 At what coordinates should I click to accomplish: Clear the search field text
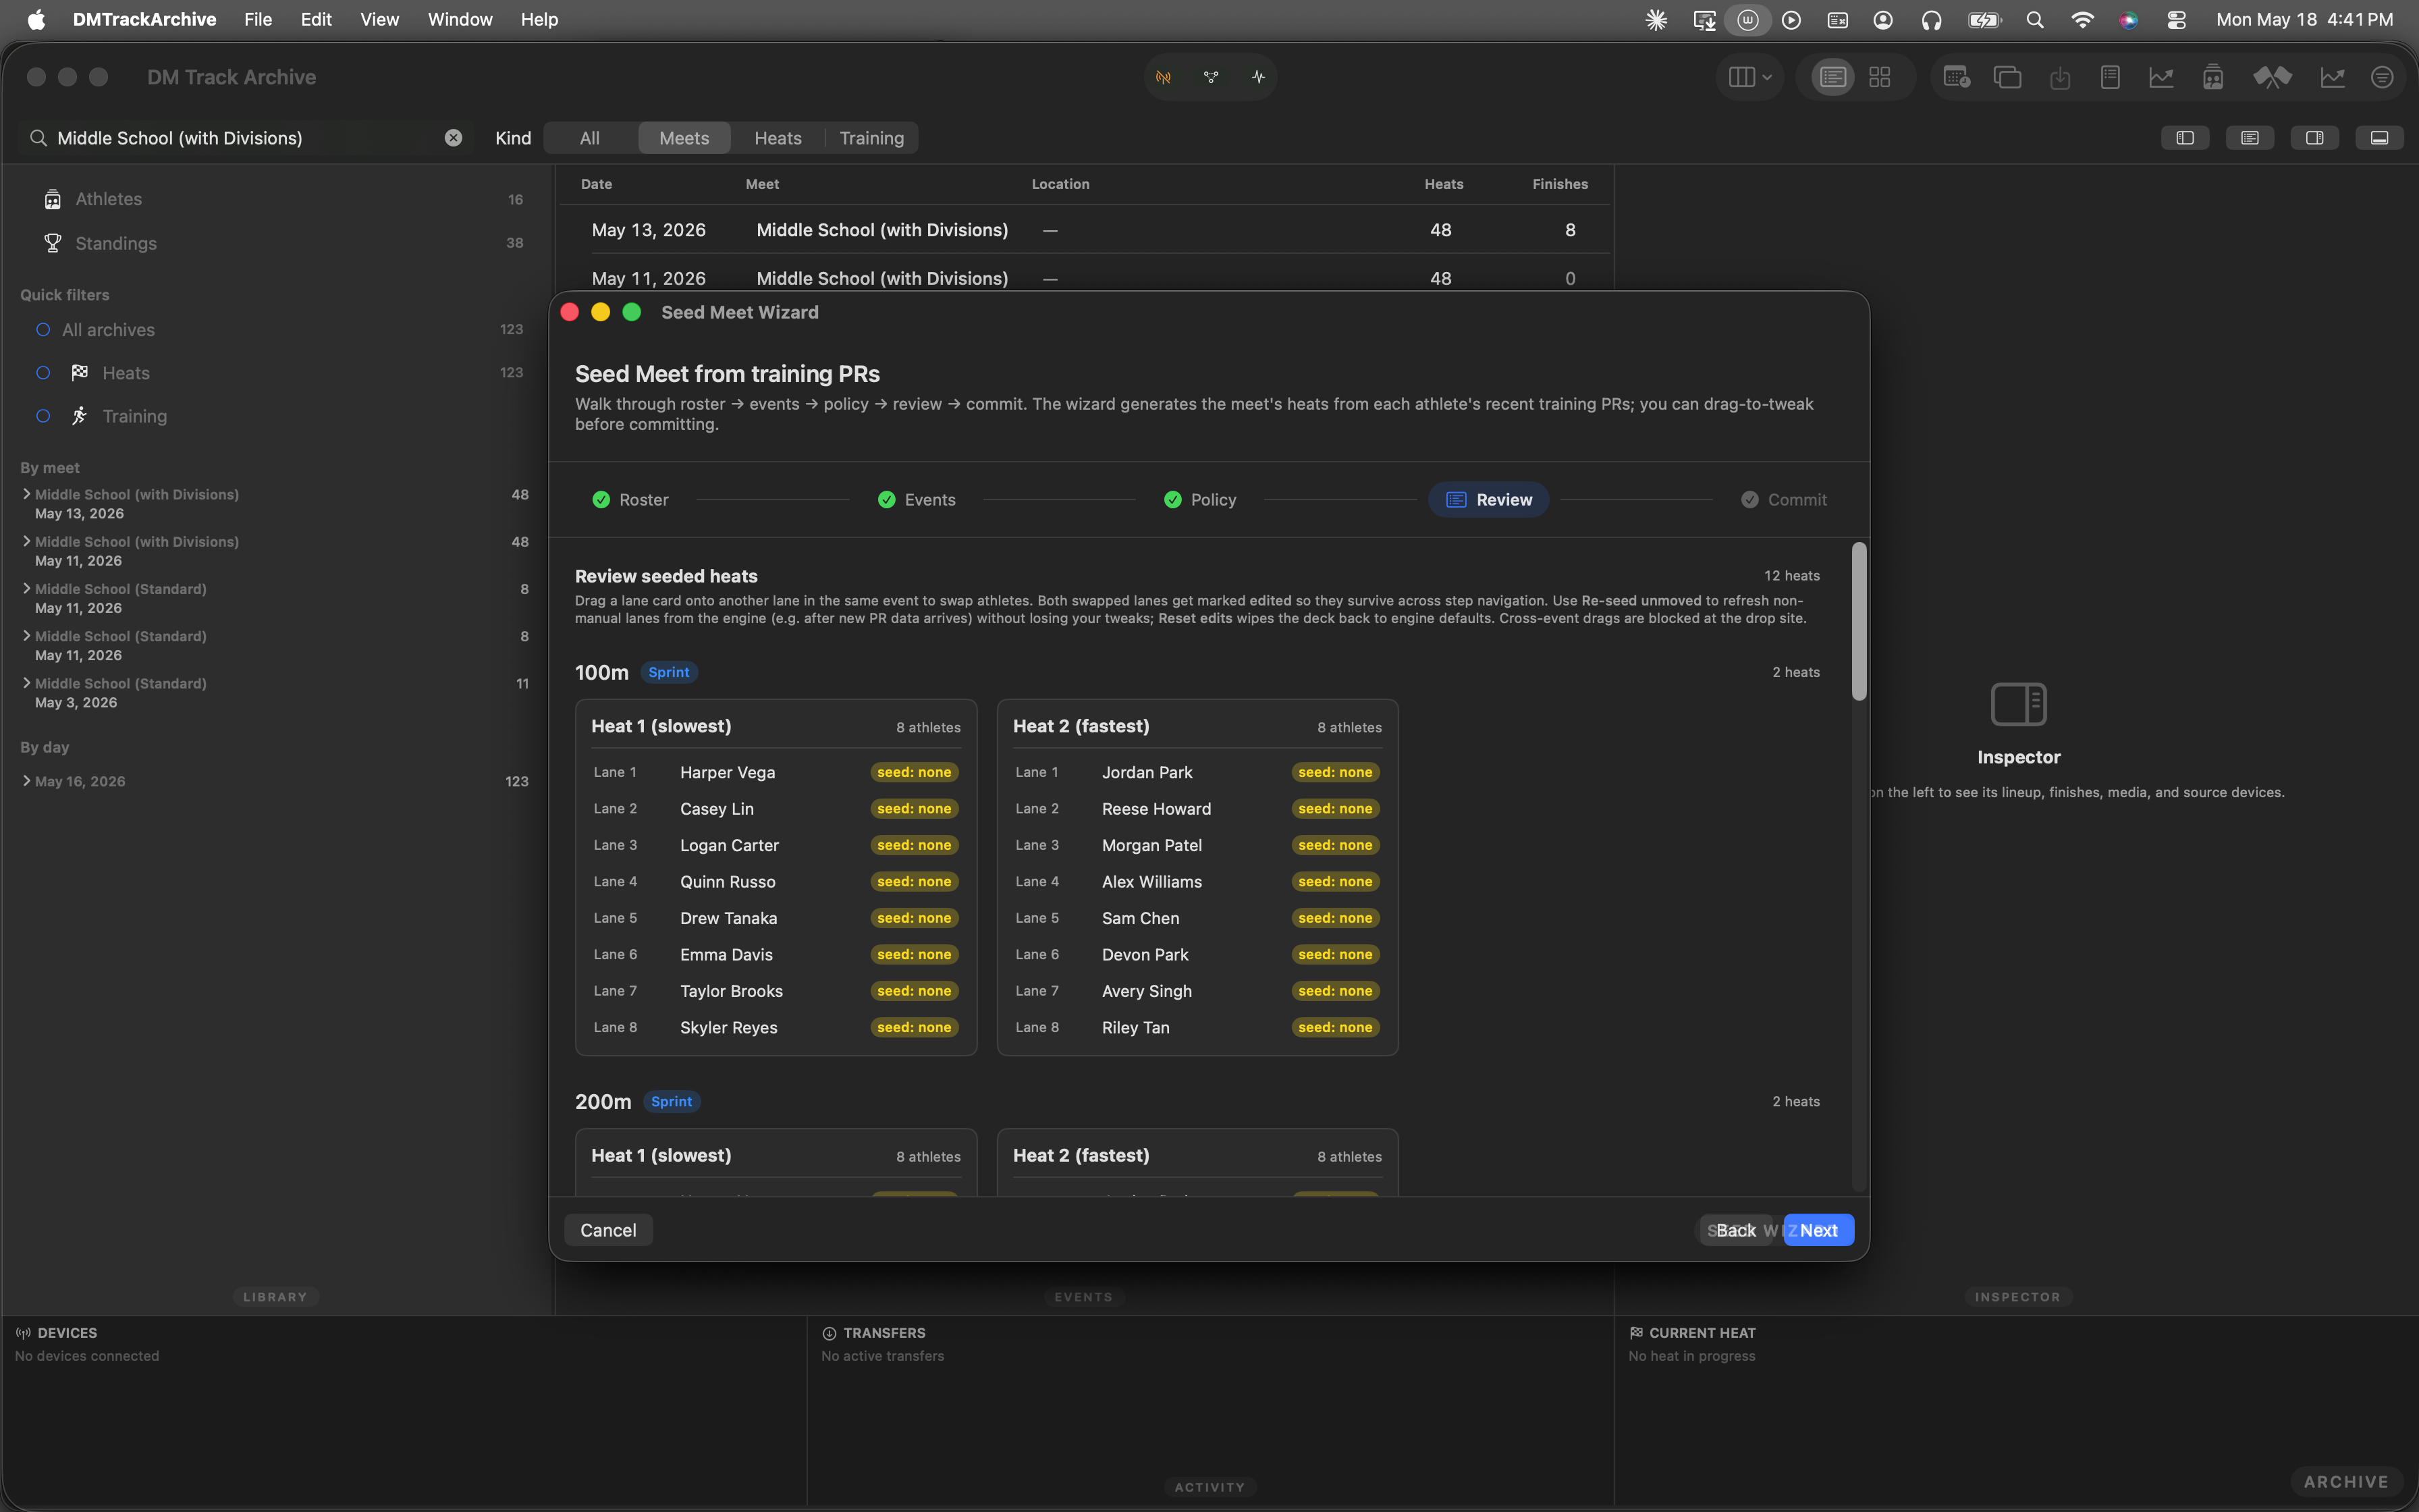click(453, 138)
